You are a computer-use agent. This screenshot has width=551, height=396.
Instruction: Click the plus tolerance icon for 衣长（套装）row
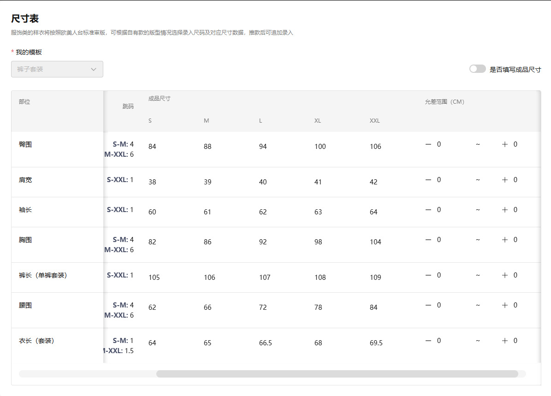pos(505,340)
